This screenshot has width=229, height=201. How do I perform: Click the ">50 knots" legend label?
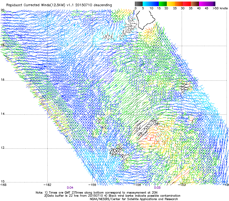click(220, 8)
